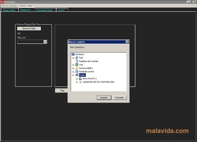Switch to the Player Center tab
Screen dimensions: 197x142
[x=9, y=10]
